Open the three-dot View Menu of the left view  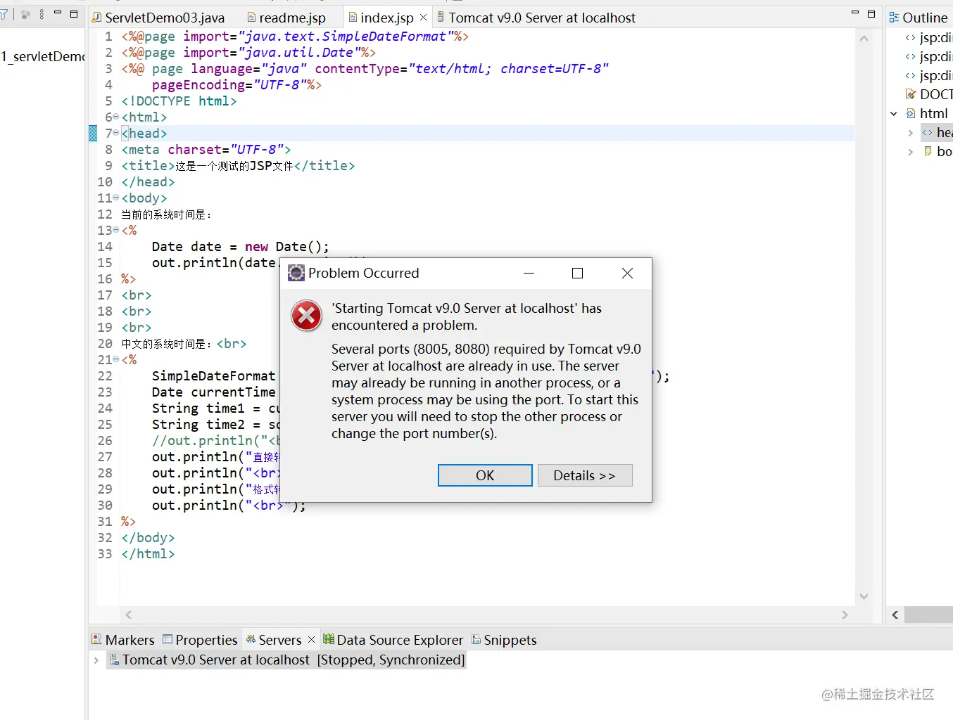click(x=42, y=14)
